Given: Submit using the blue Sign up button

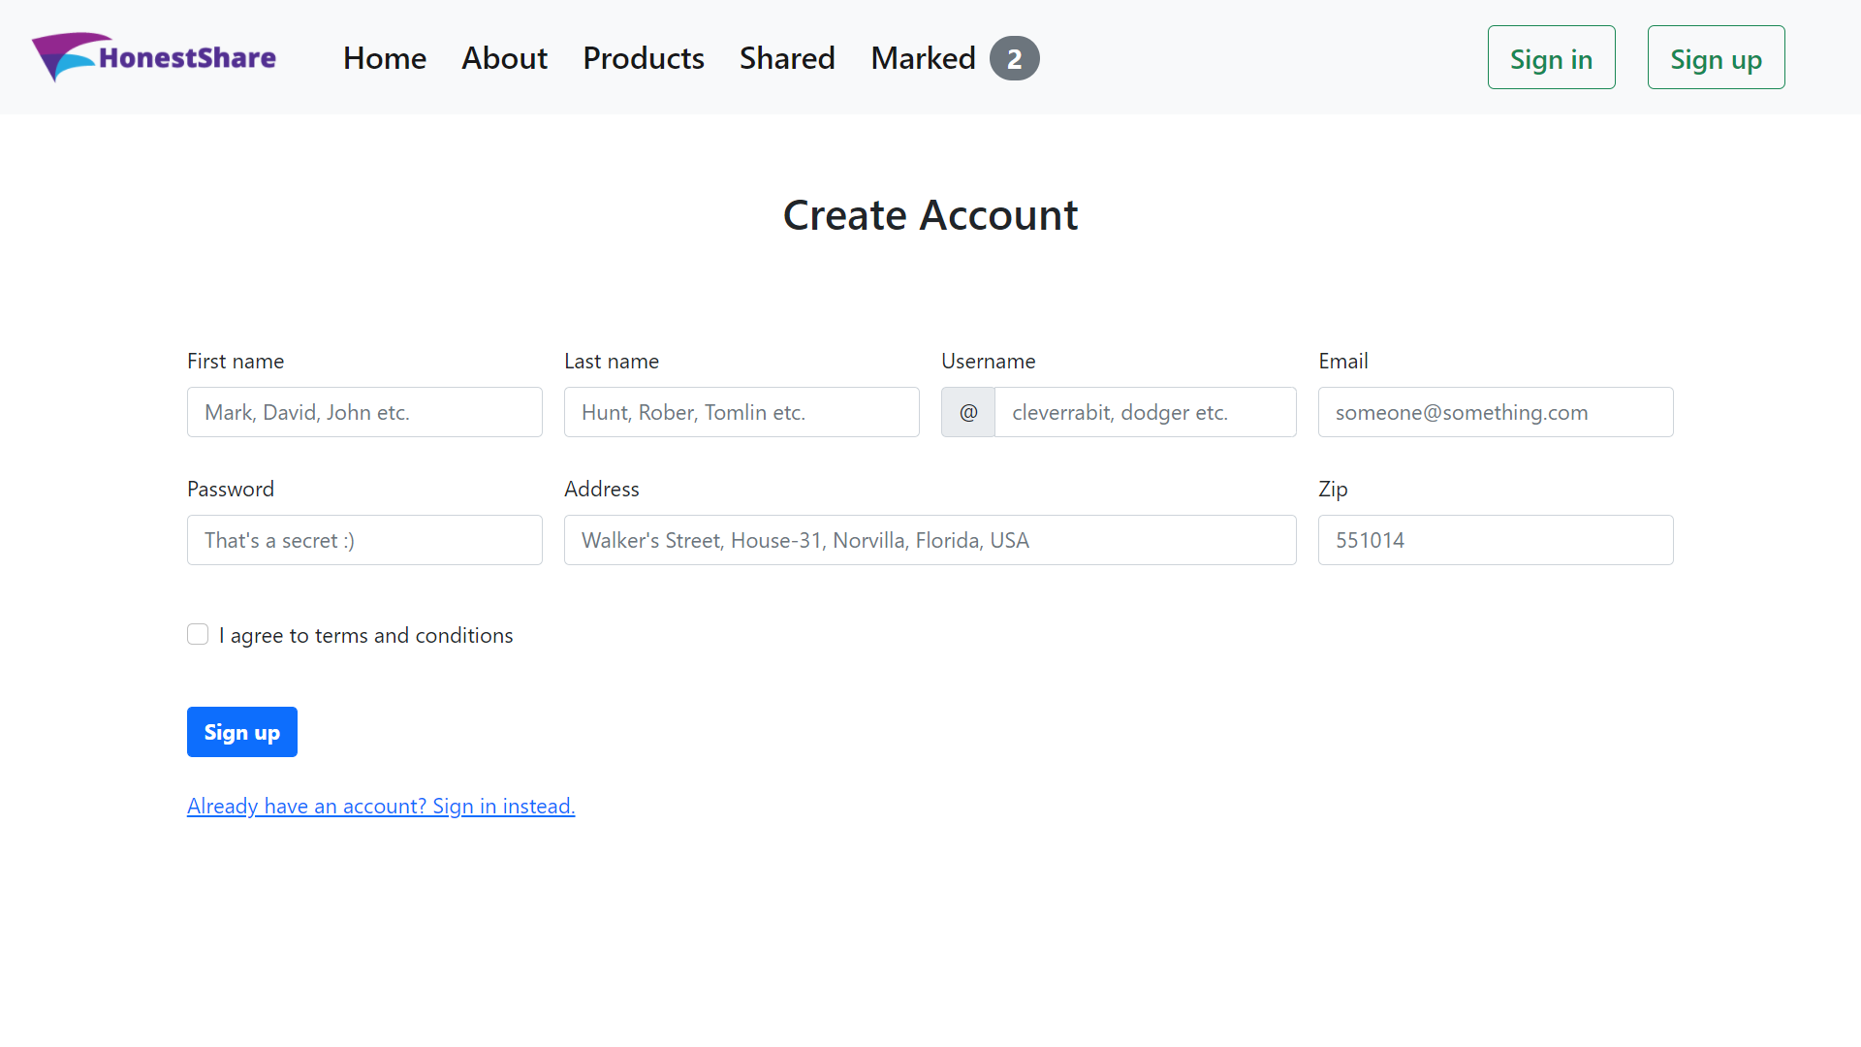Looking at the screenshot, I should click(x=241, y=732).
